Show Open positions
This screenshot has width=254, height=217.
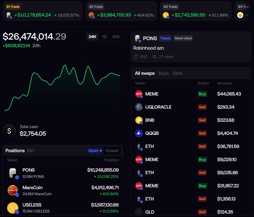[95, 151]
